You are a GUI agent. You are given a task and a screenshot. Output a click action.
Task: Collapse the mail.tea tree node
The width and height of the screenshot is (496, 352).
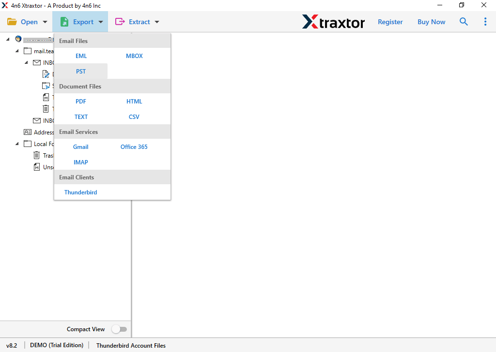point(17,51)
